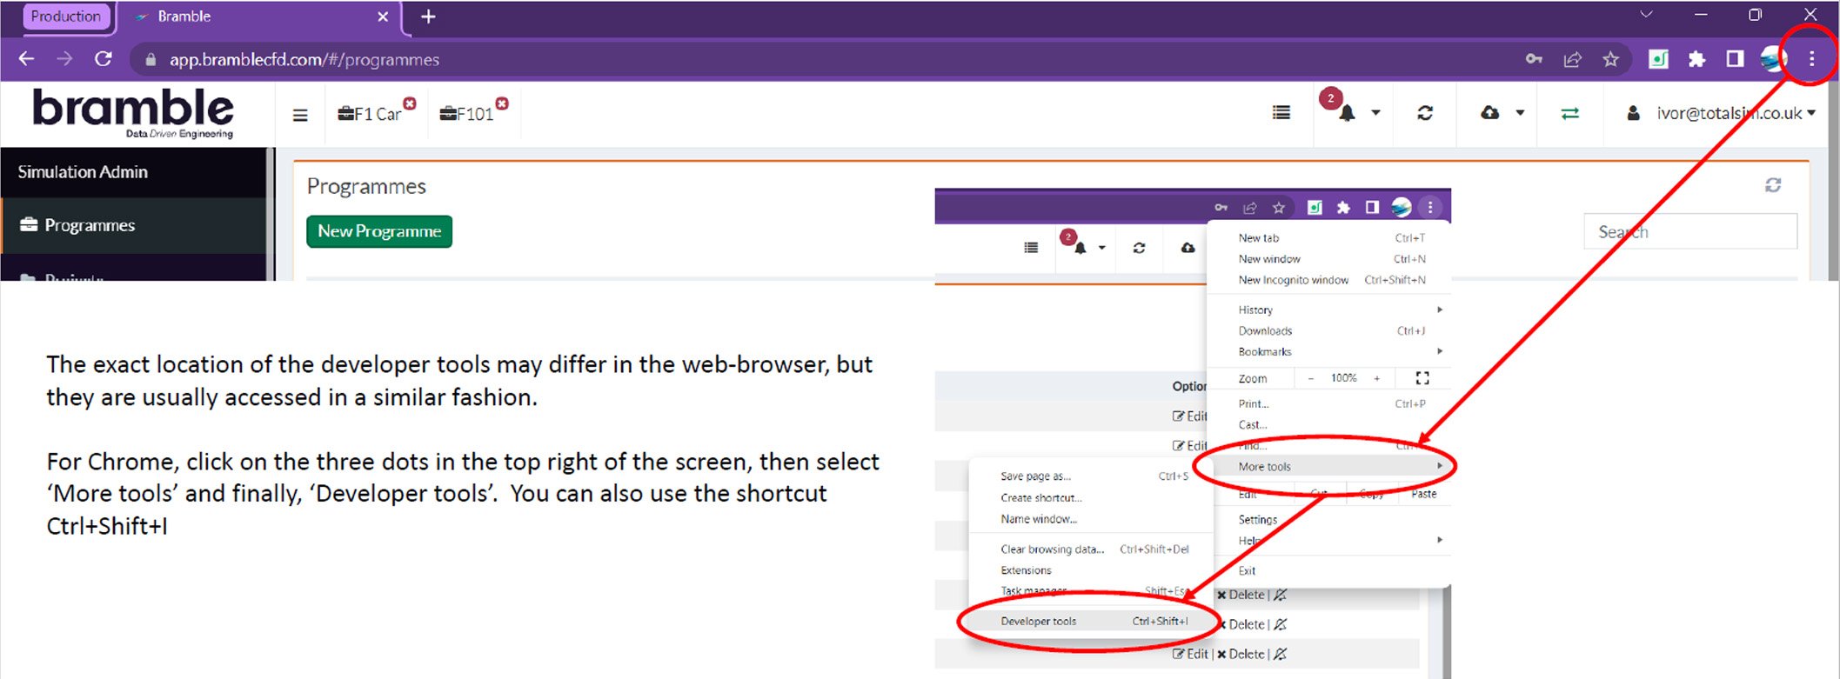Image resolution: width=1840 pixels, height=679 pixels.
Task: Close the F101 programme tab
Action: pos(502,103)
